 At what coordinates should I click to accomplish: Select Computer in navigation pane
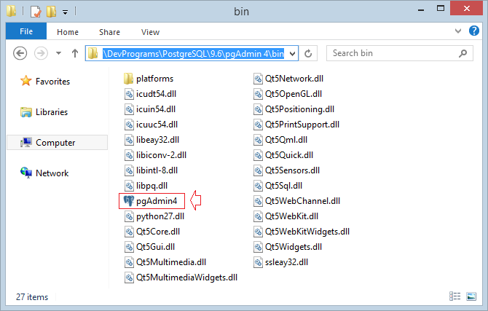click(55, 143)
